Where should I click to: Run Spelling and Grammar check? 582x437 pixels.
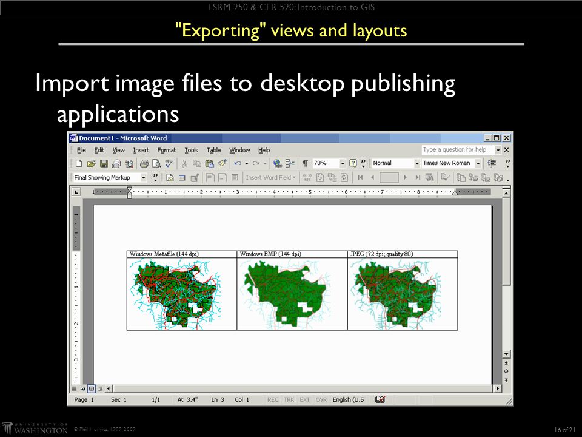[169, 163]
